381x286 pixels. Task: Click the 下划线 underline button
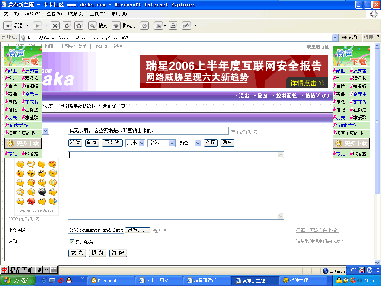(x=112, y=143)
